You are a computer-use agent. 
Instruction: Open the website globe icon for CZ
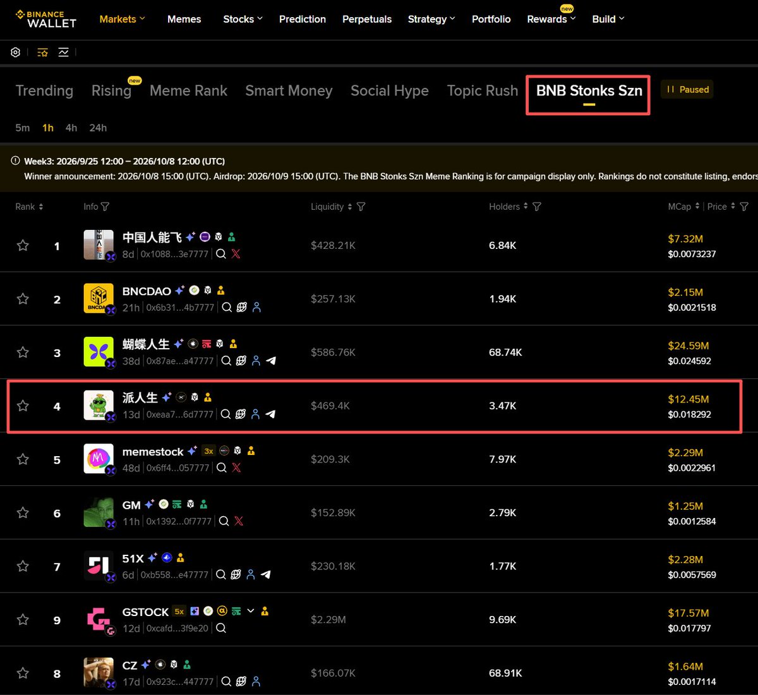coord(241,682)
